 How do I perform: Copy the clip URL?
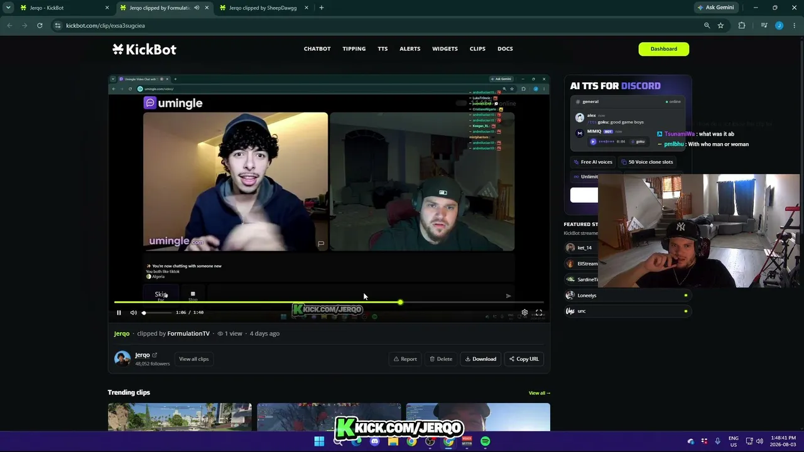524,359
